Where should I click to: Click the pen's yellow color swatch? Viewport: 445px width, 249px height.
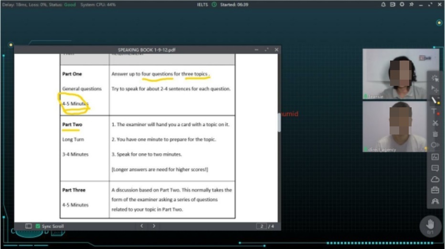tap(438, 103)
